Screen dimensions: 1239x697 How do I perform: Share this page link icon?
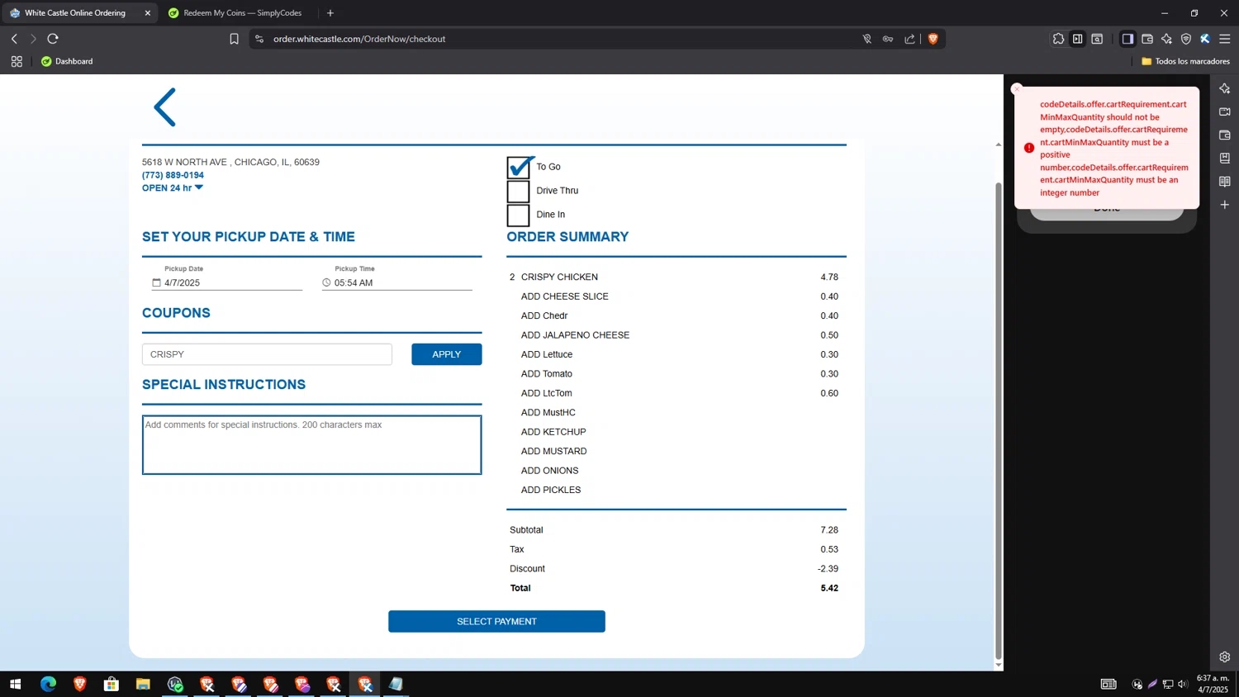click(x=909, y=39)
